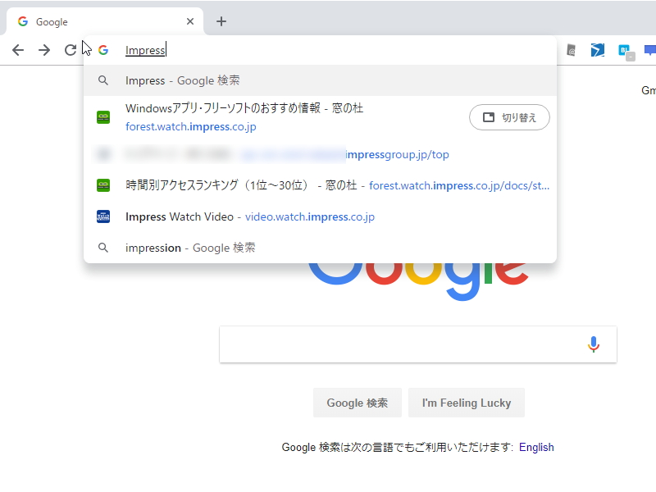Click the Google G icon in the omnibox
This screenshot has width=656, height=492.
click(103, 49)
